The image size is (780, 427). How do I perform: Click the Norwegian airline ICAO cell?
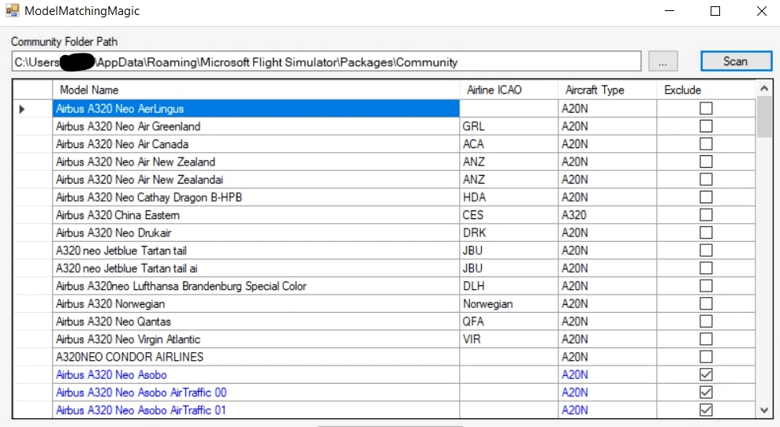tap(509, 304)
